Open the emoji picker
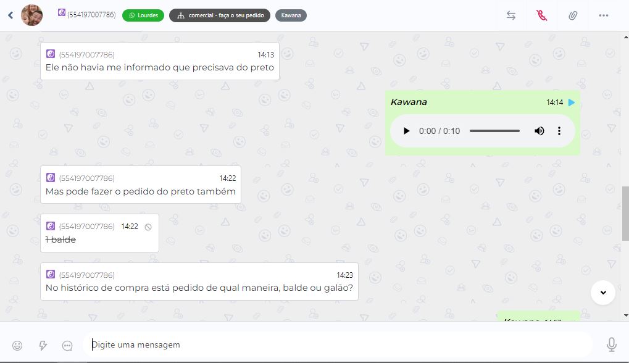 pos(17,345)
